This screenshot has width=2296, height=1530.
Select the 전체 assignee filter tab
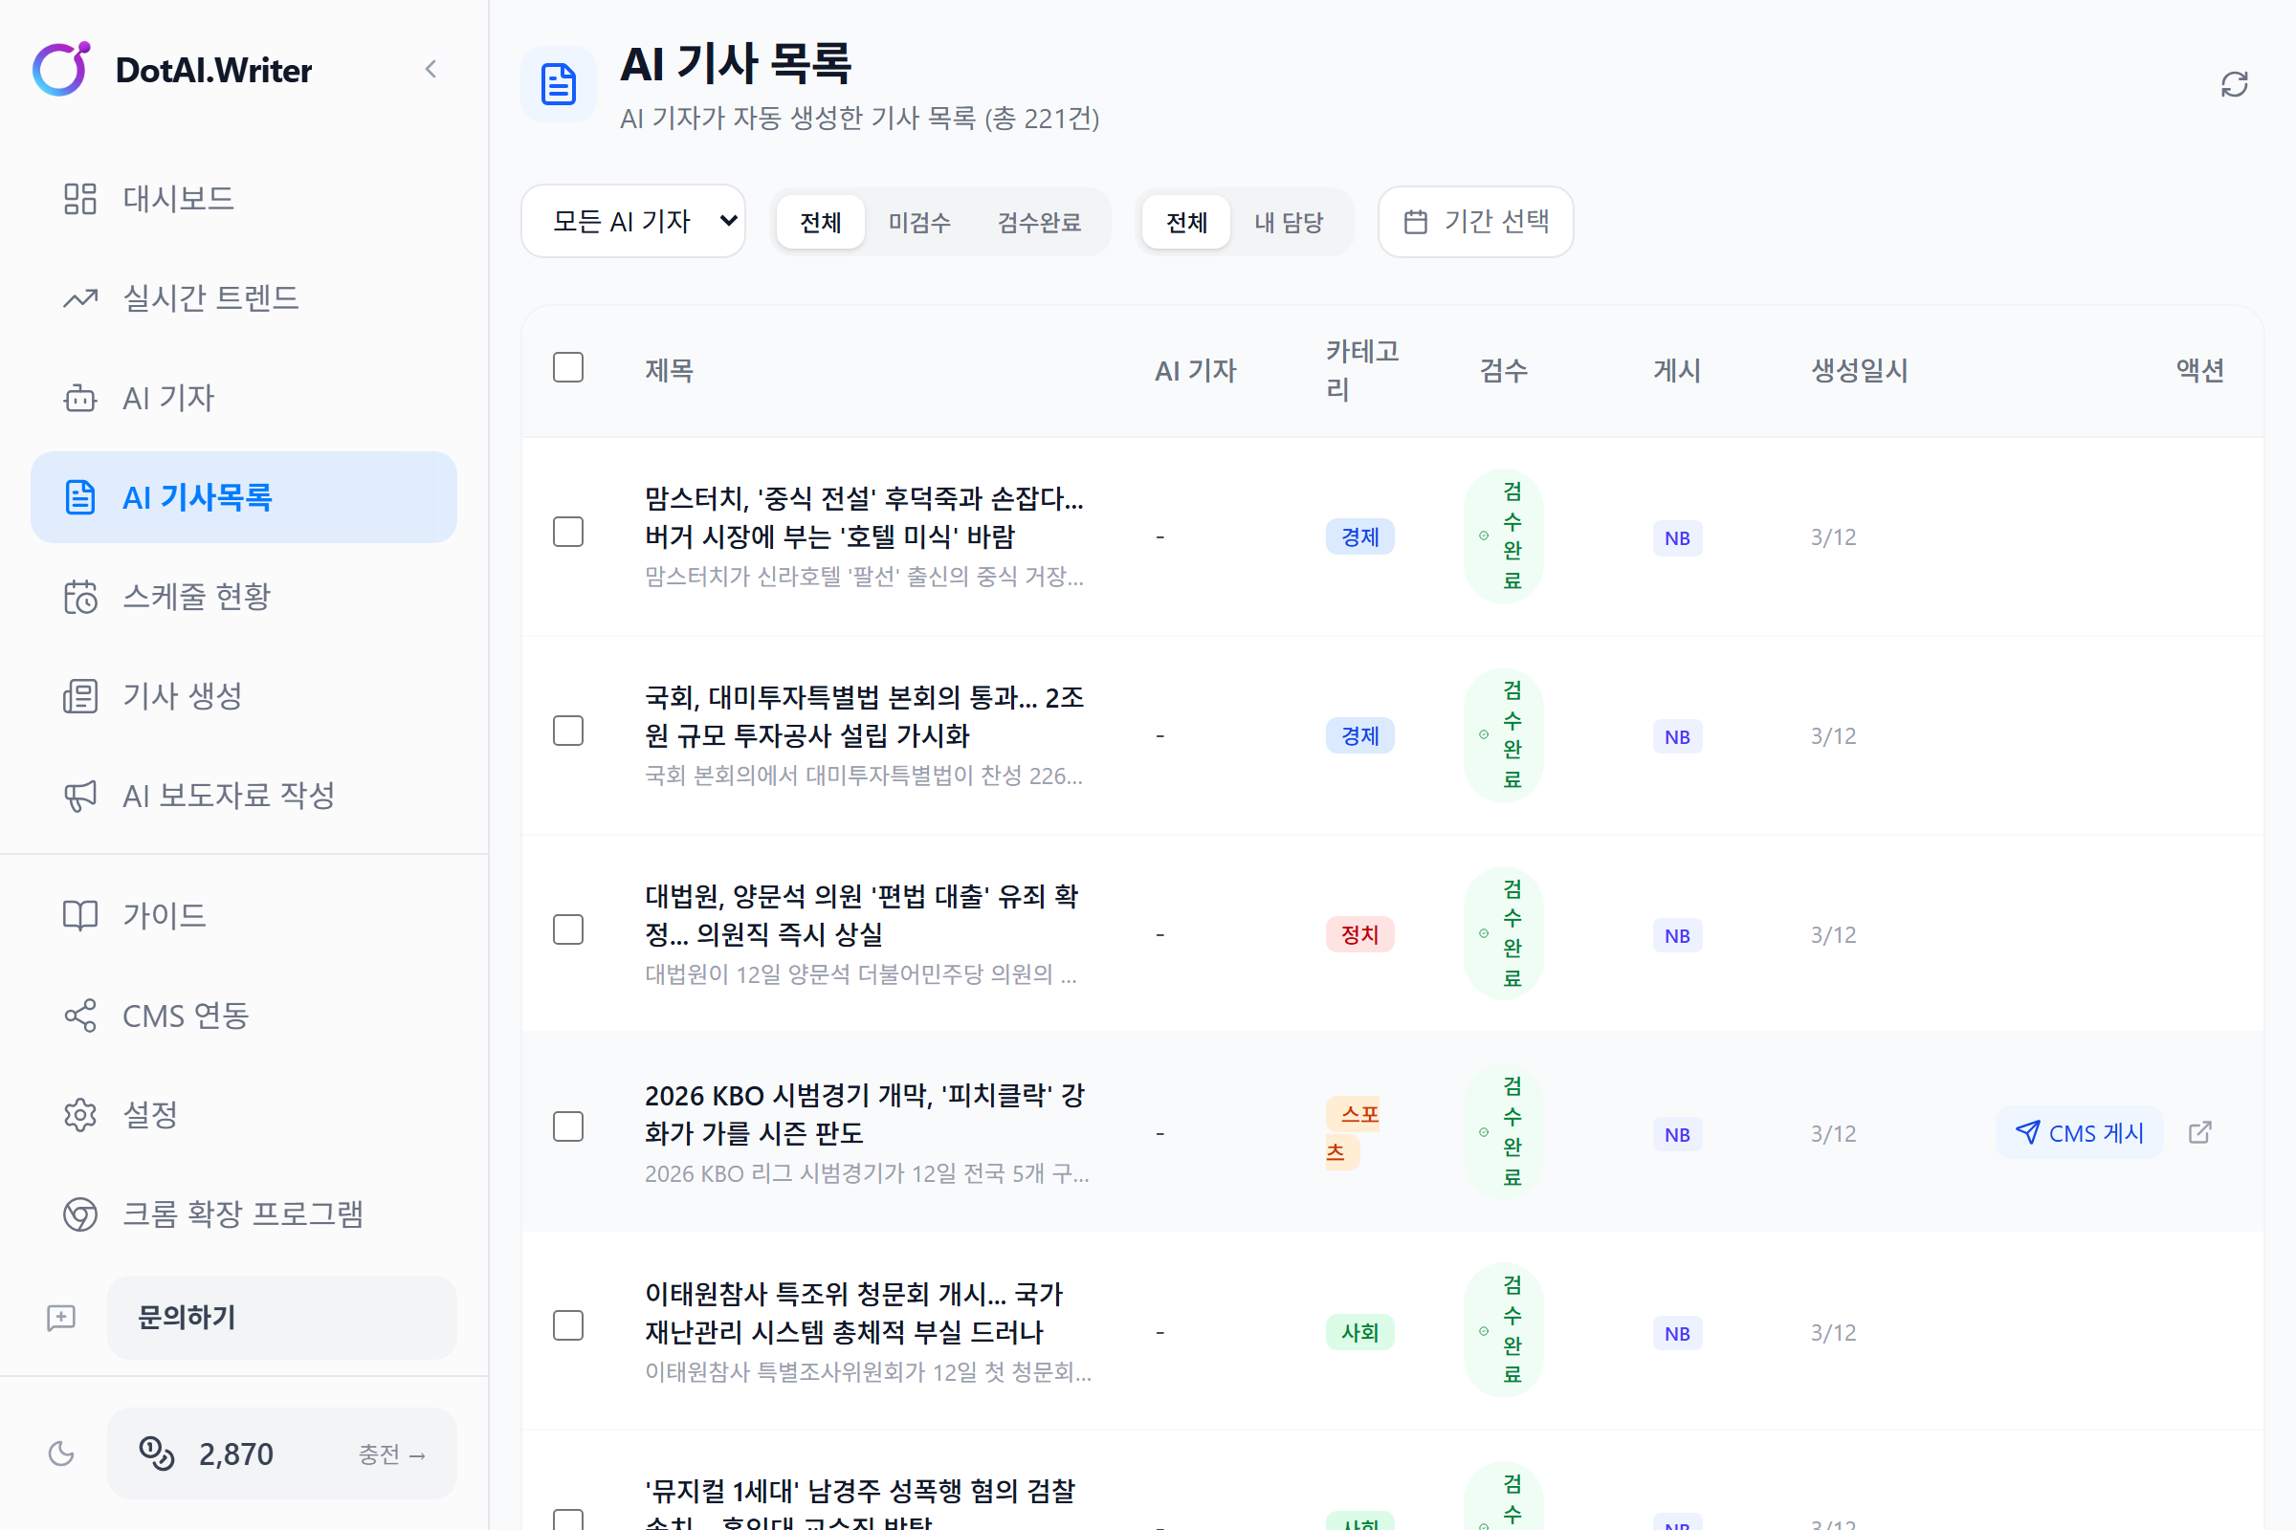[x=1187, y=223]
